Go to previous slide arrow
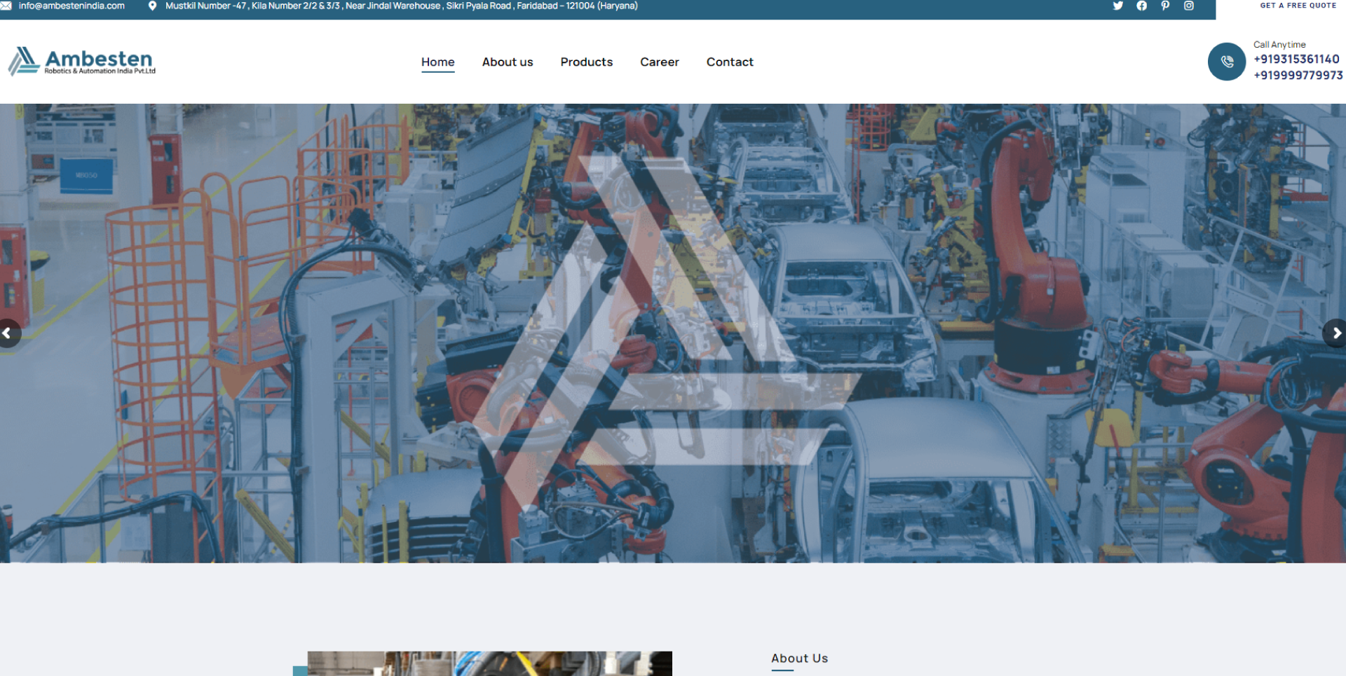The image size is (1346, 676). 8,333
